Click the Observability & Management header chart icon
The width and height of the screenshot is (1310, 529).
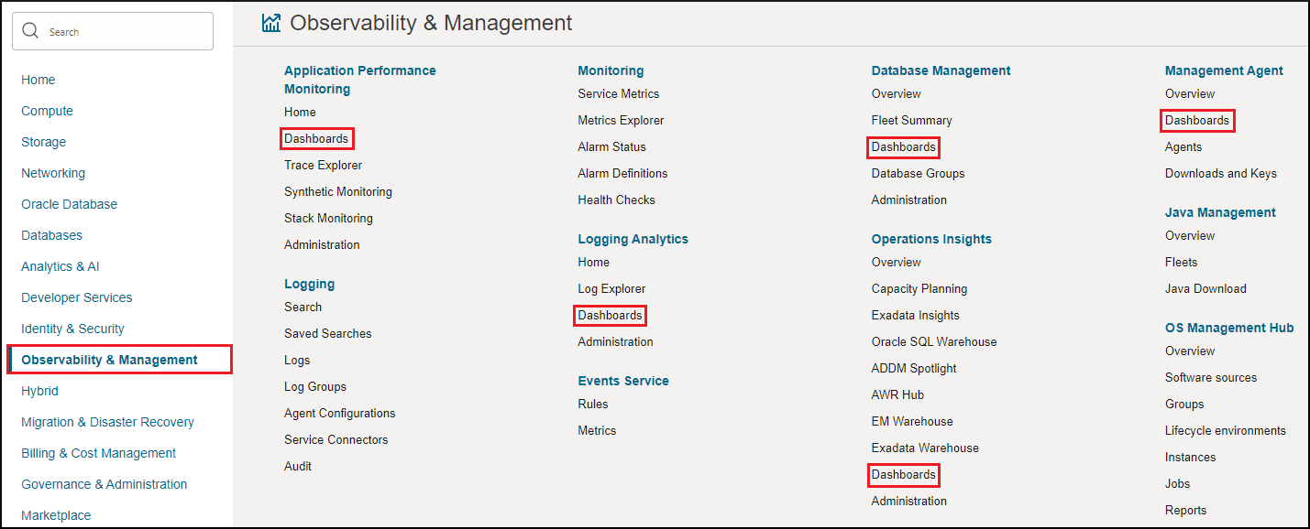click(270, 22)
